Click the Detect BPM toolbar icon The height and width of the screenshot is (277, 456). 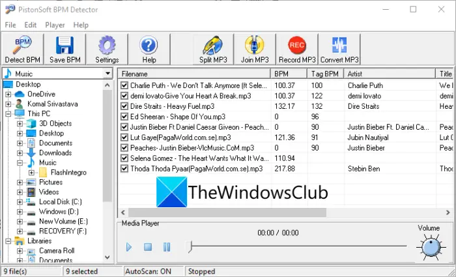(22, 49)
